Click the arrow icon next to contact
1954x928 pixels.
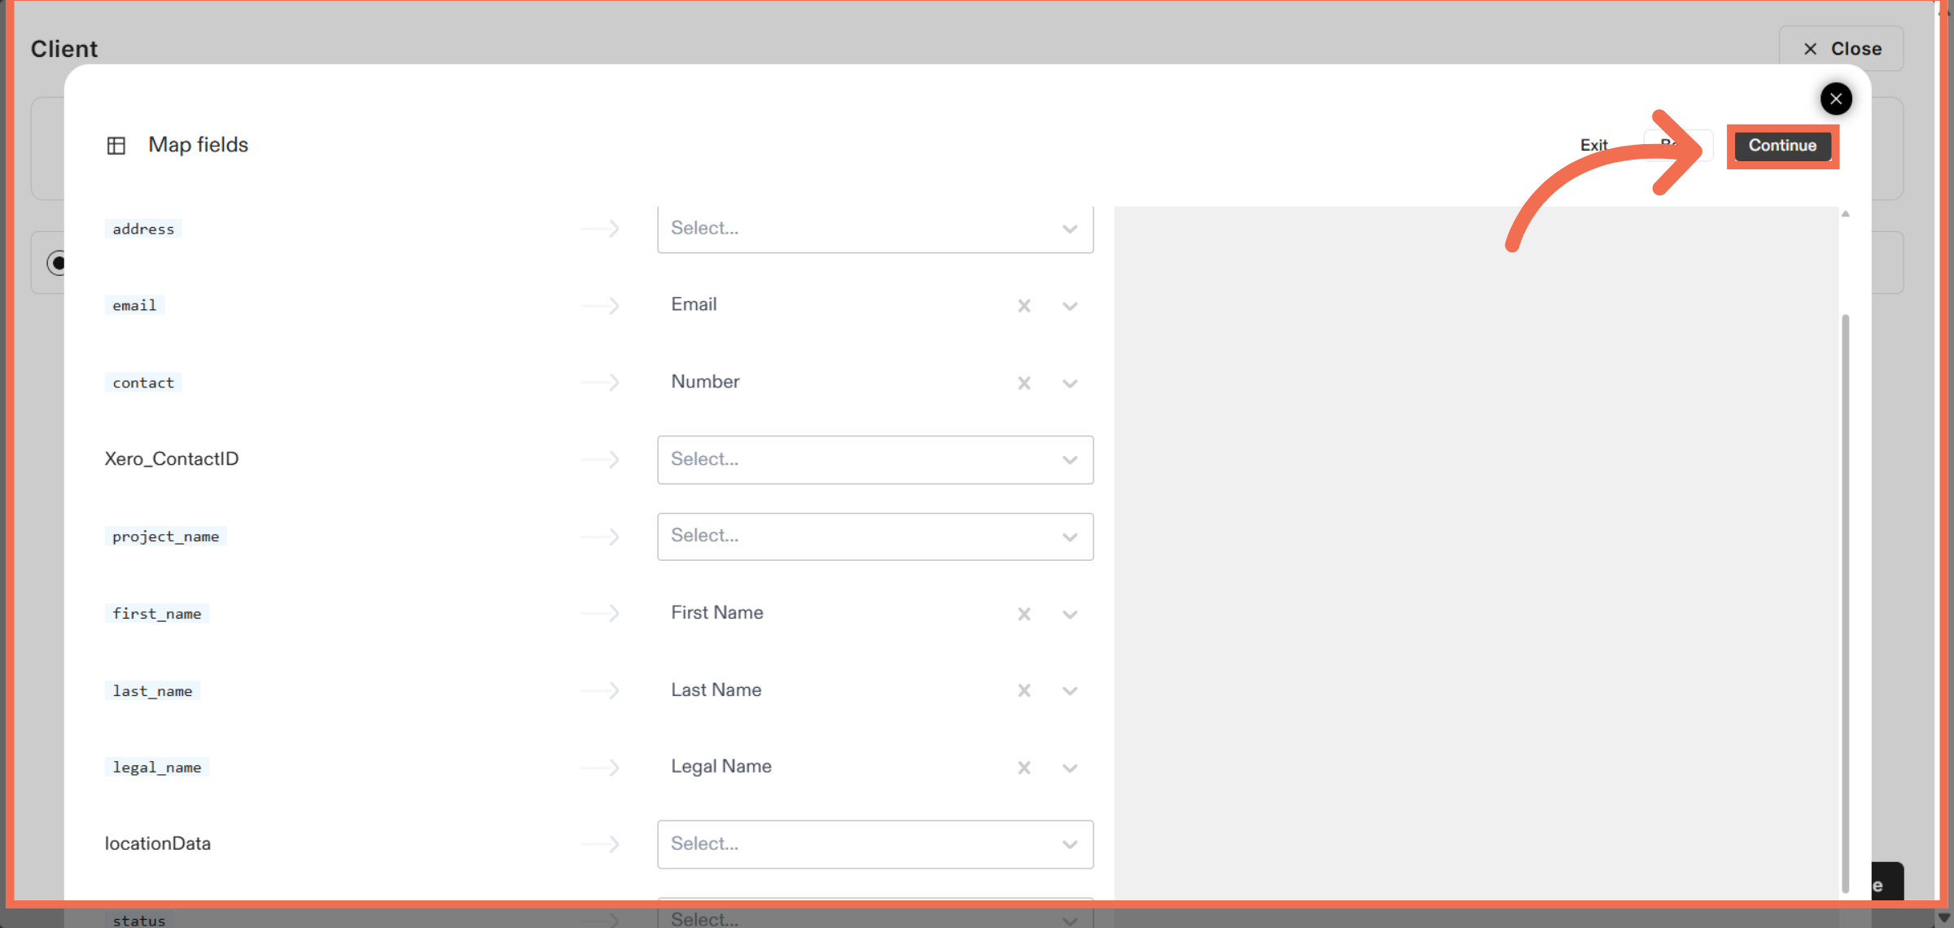600,383
